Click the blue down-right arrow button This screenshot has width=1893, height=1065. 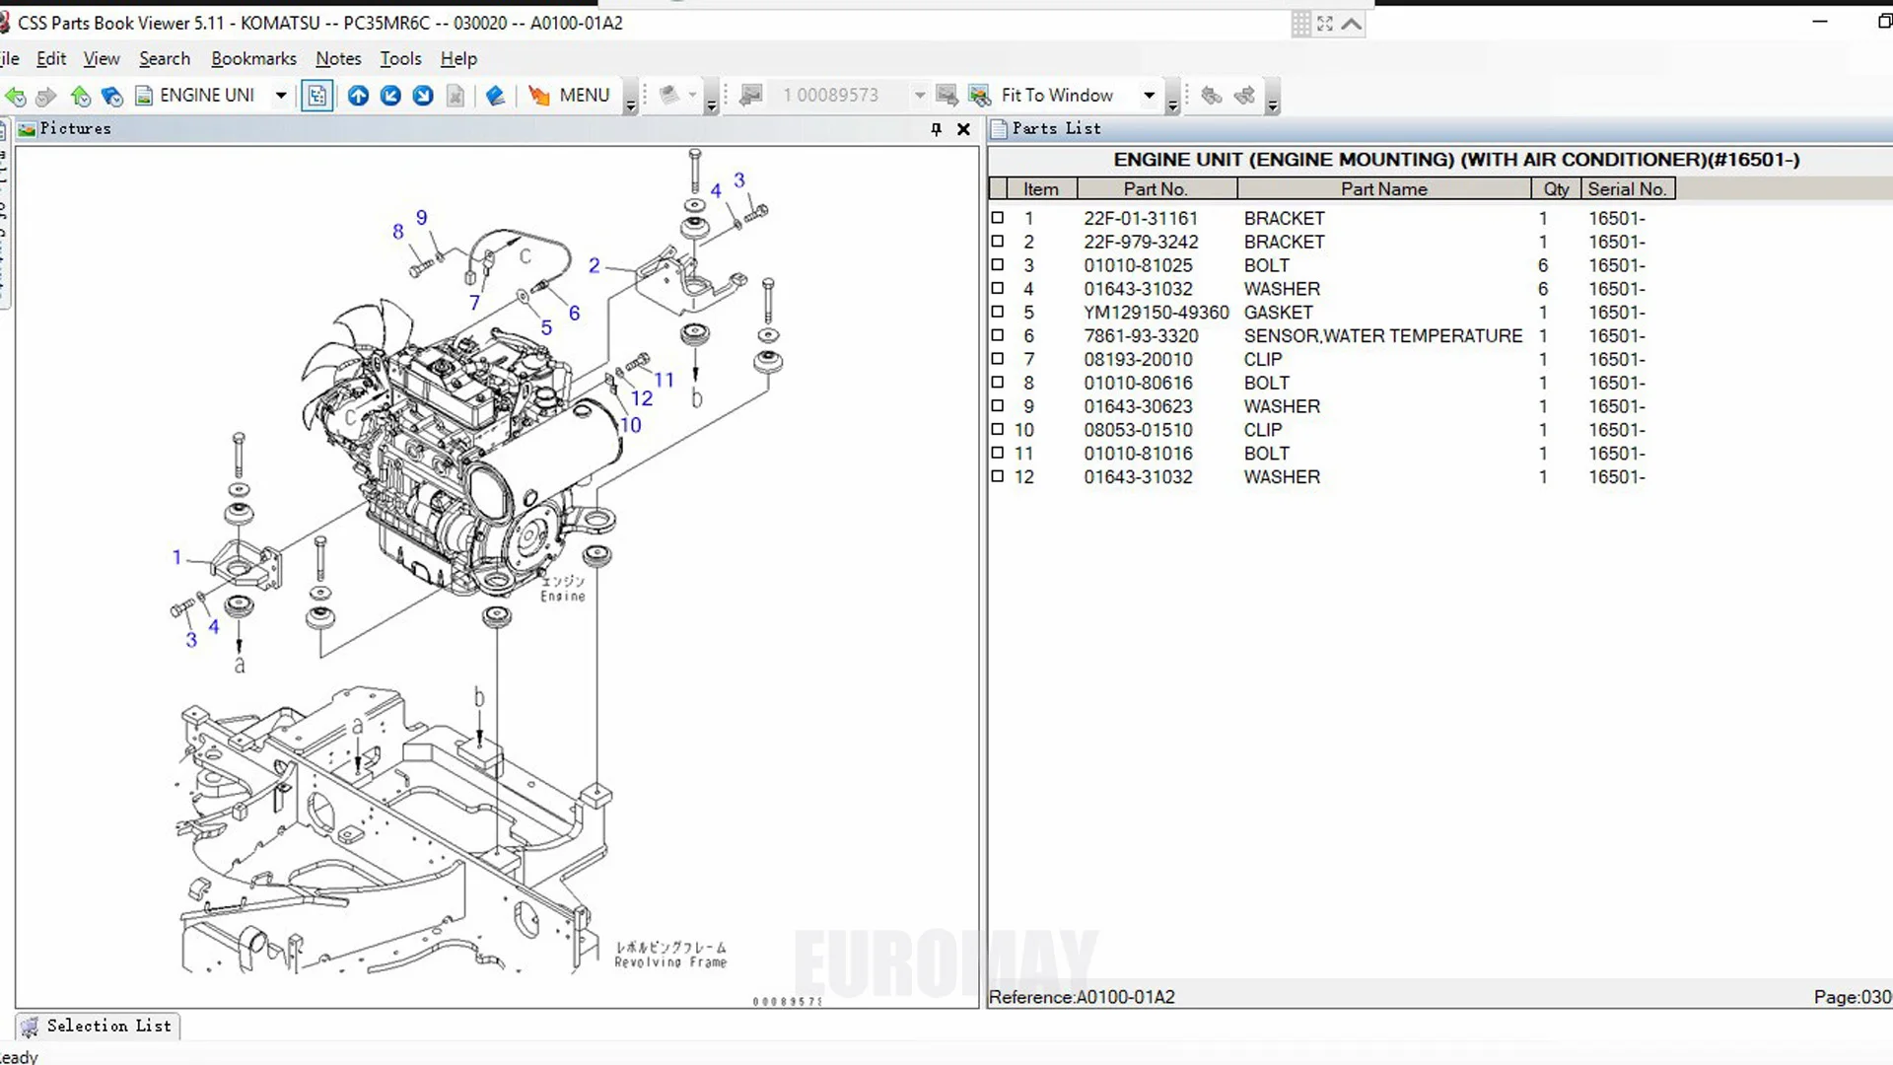[x=423, y=96]
